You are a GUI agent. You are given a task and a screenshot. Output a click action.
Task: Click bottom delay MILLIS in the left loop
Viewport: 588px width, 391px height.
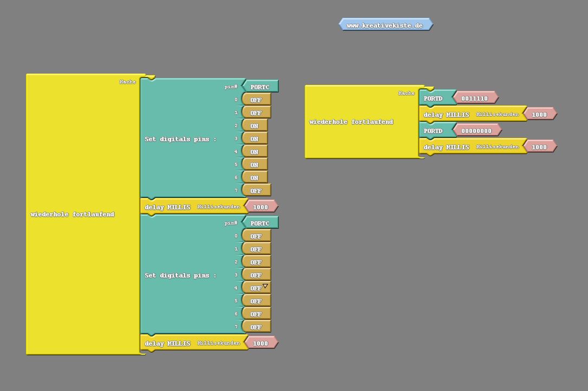168,343
